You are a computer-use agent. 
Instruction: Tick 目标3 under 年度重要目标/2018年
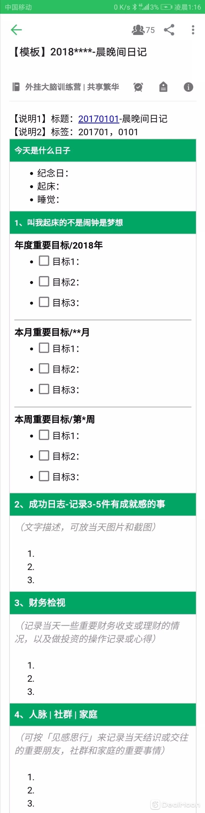(44, 302)
